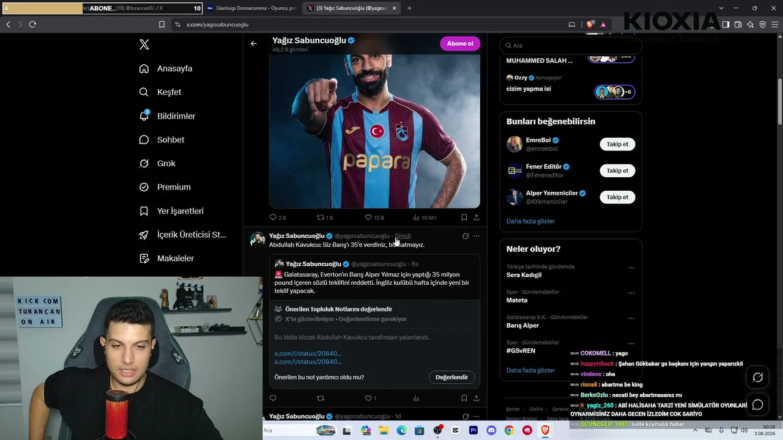
Task: Click the Abone ol subscribe button
Action: [x=460, y=43]
